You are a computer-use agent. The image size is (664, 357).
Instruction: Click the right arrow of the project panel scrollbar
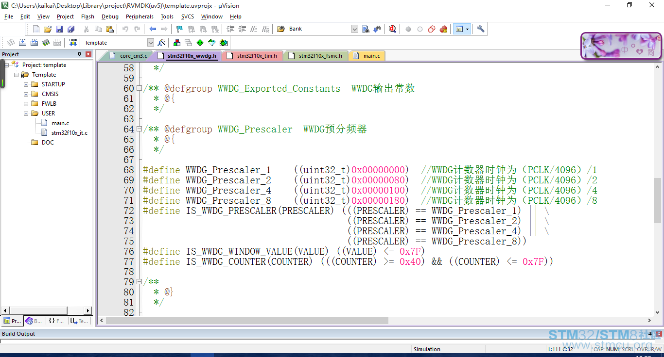pyautogui.click(x=88, y=310)
